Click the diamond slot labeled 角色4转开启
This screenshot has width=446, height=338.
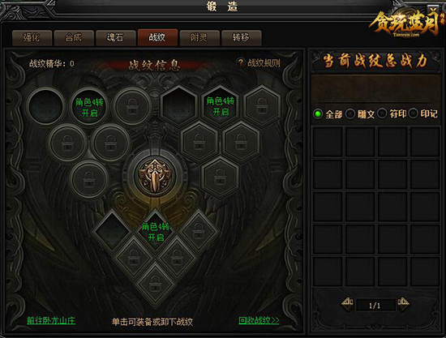tap(156, 232)
